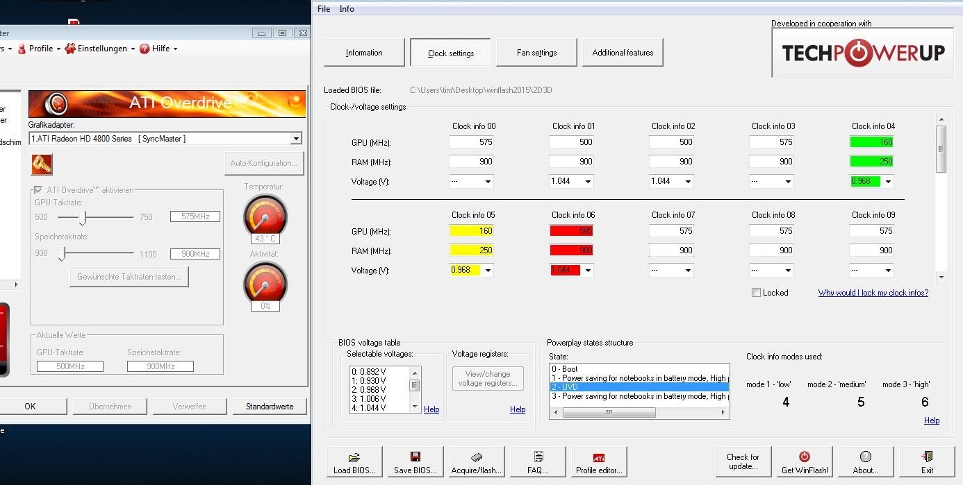The image size is (963, 485).
Task: Click the Save BIOS floppy disk button
Action: coord(415,462)
